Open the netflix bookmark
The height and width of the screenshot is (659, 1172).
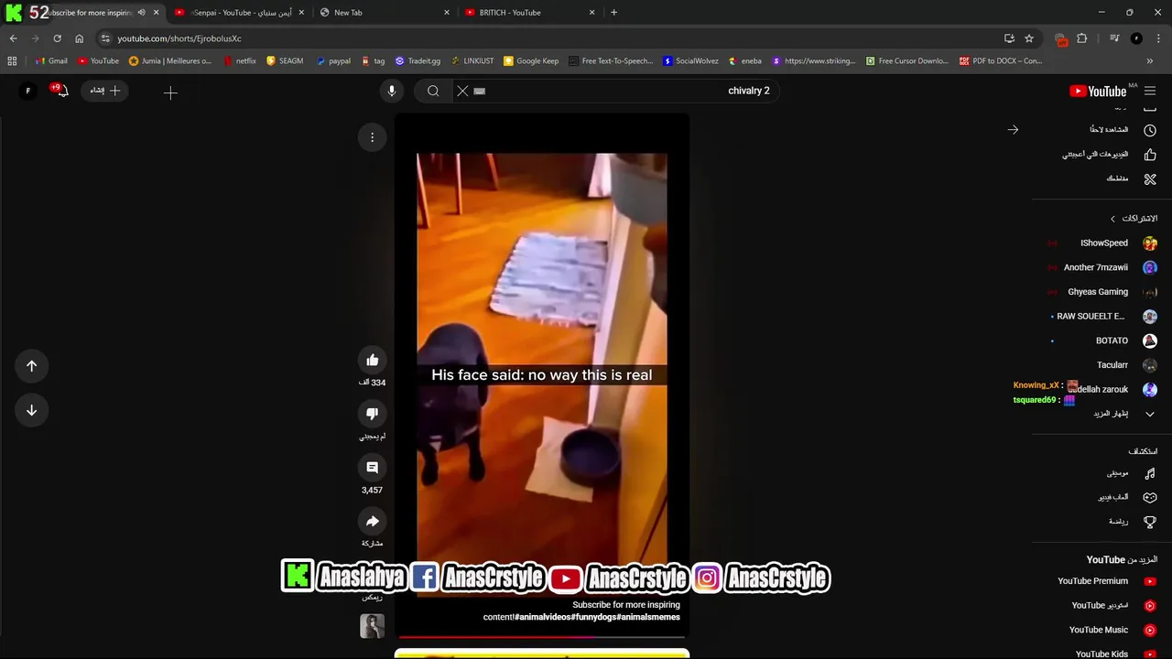pyautogui.click(x=239, y=61)
